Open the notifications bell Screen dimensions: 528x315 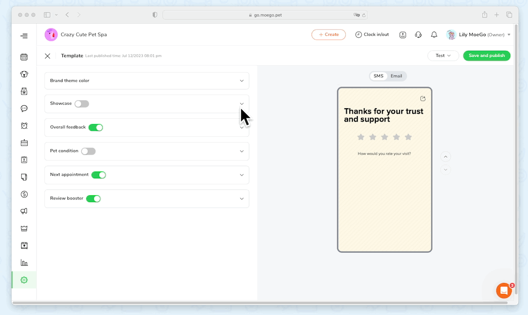point(434,35)
